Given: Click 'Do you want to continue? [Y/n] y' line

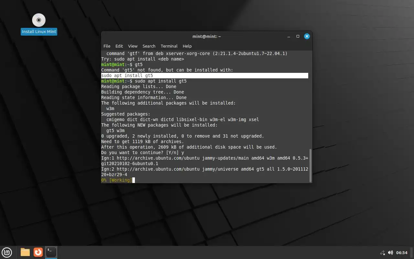Looking at the screenshot, I should pos(143,152).
